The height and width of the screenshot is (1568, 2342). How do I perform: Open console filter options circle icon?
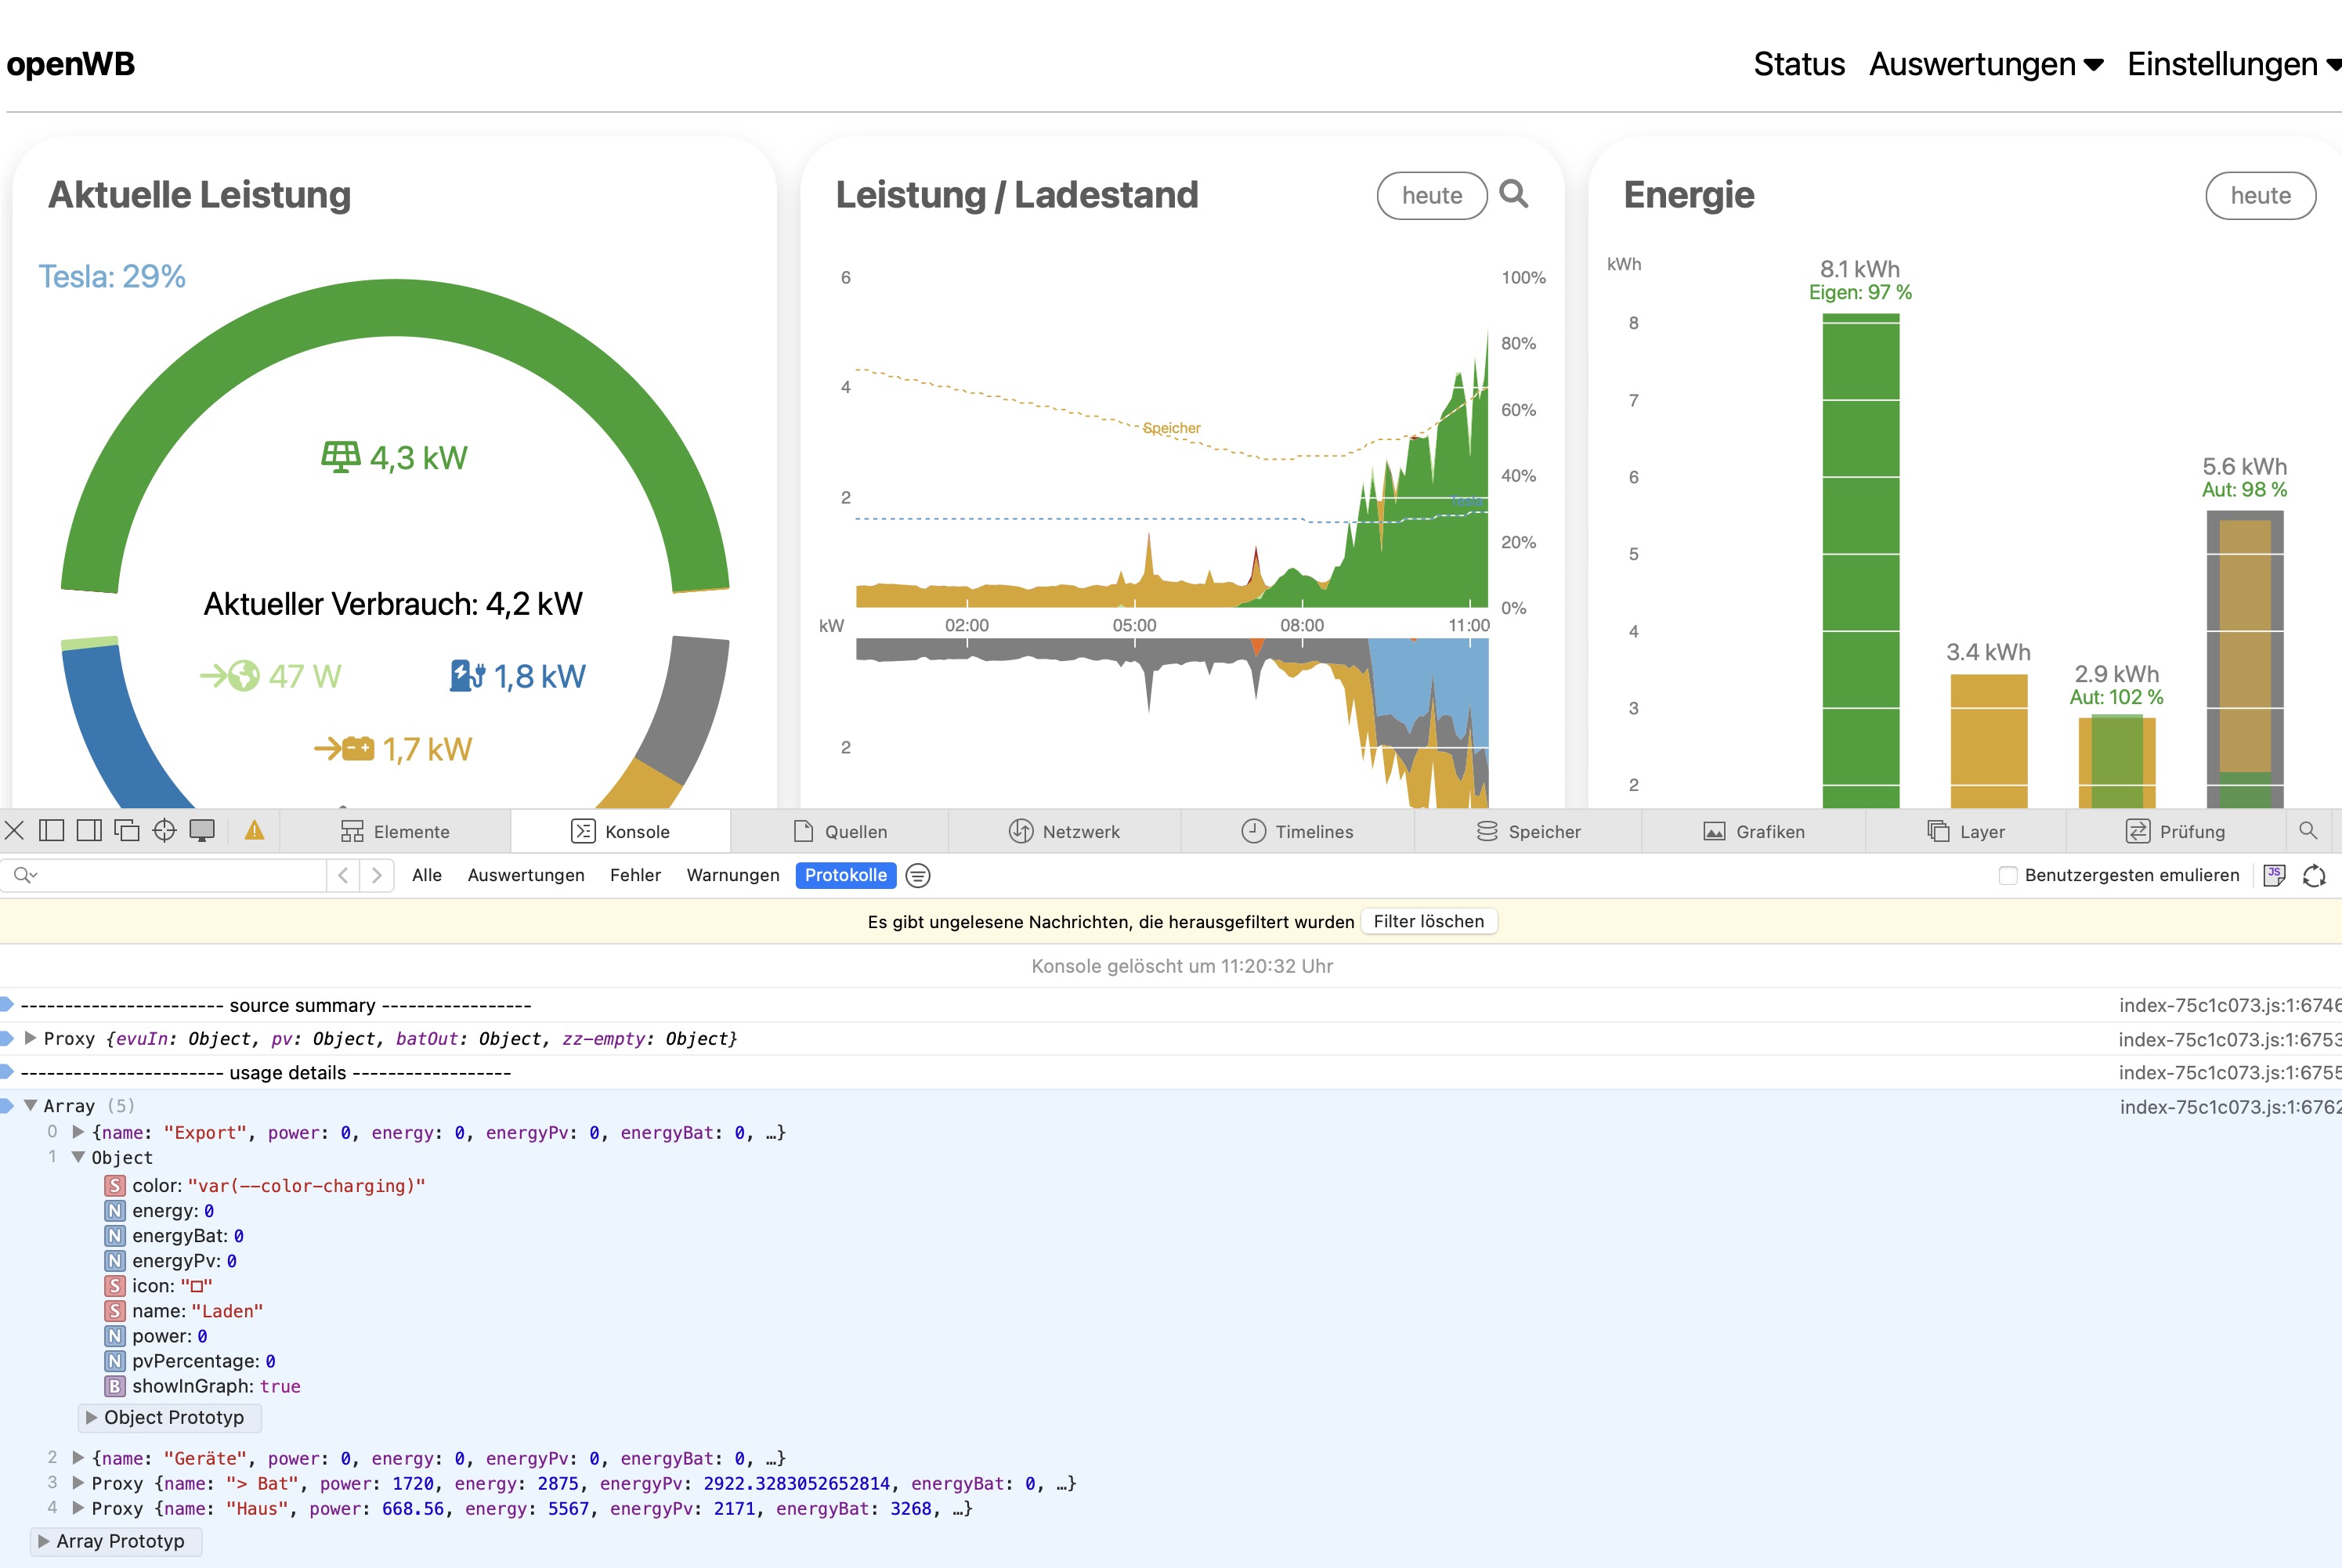click(x=917, y=876)
